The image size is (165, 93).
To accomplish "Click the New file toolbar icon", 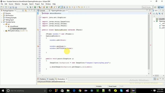I will [x=2, y=7].
